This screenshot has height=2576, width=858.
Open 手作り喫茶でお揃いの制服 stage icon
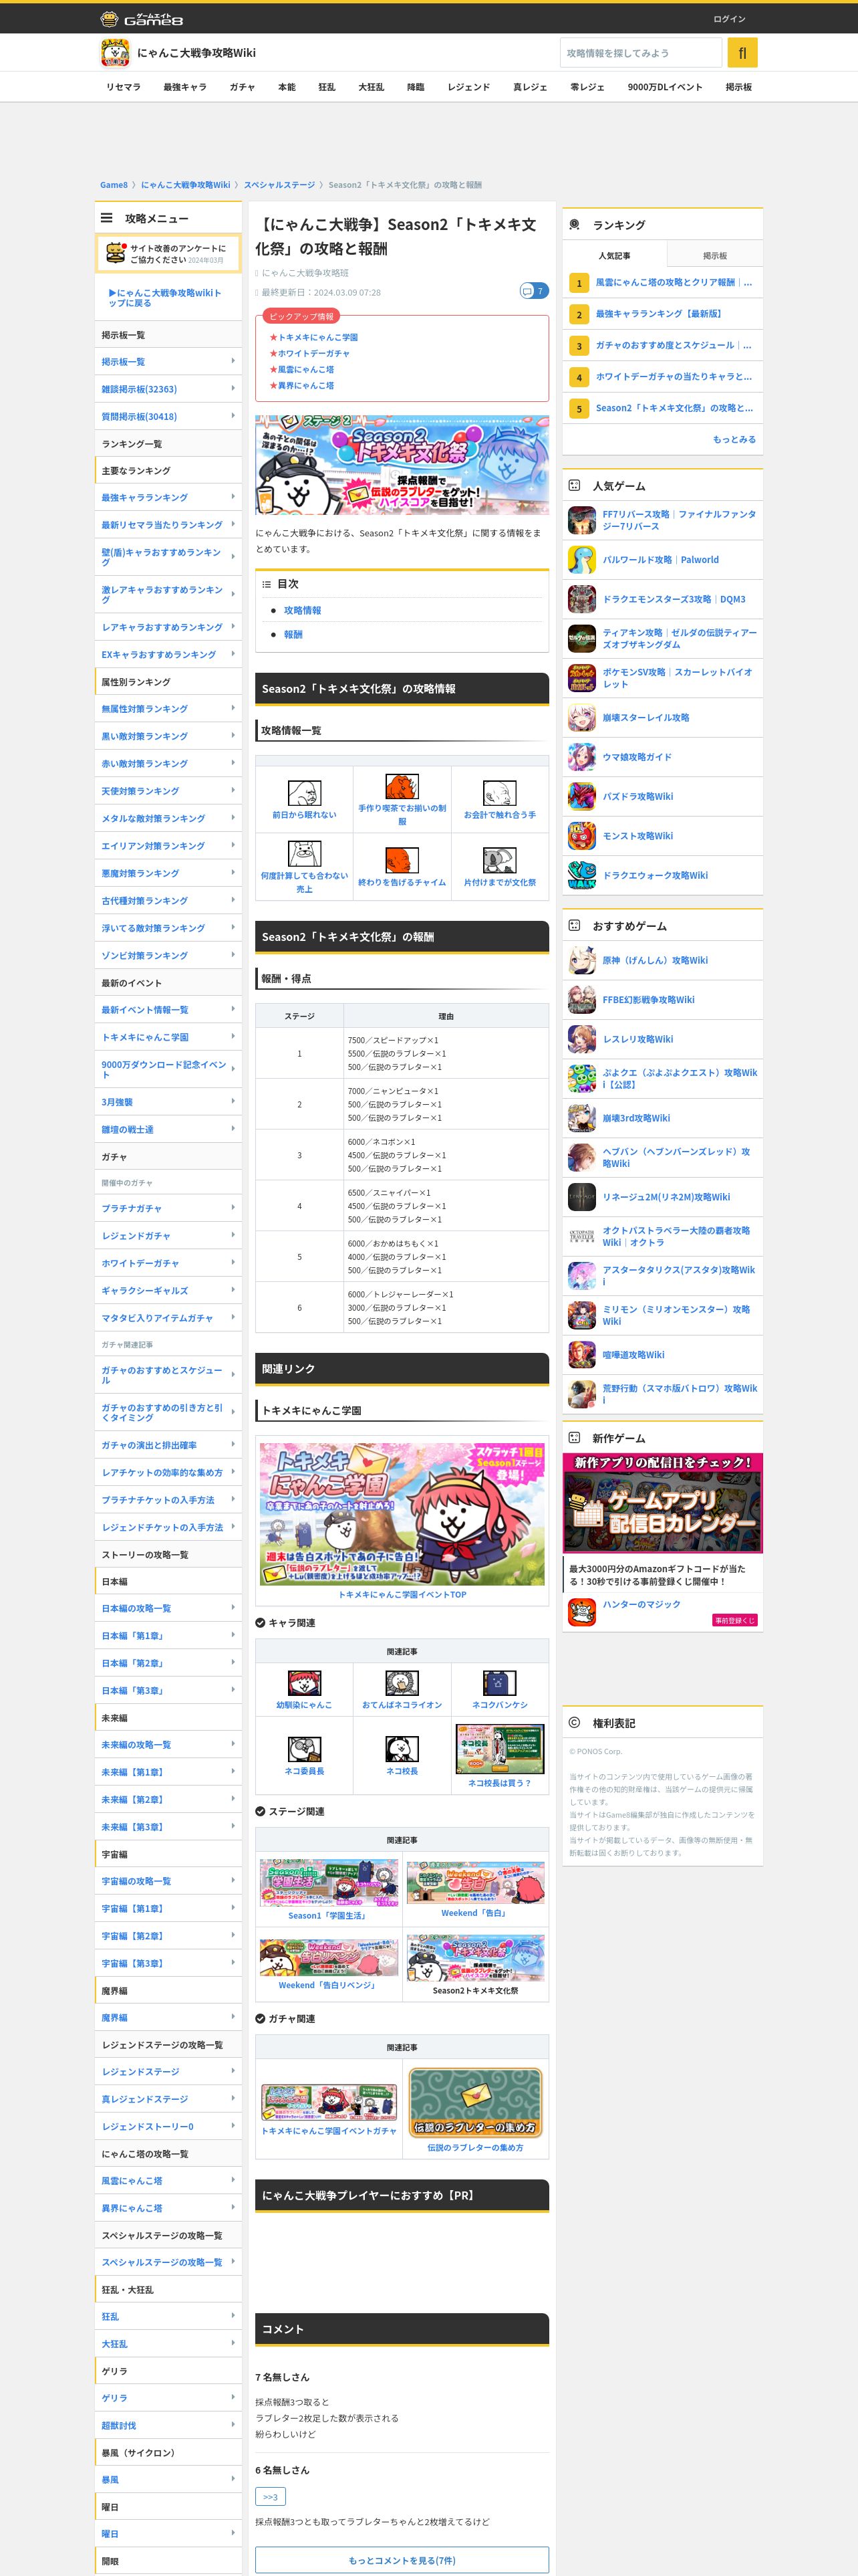tap(402, 786)
